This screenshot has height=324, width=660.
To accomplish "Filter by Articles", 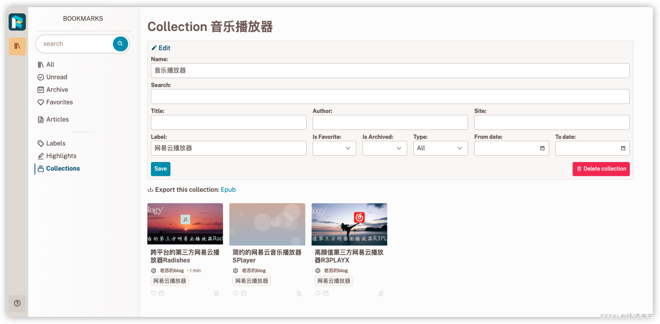I will click(x=53, y=120).
